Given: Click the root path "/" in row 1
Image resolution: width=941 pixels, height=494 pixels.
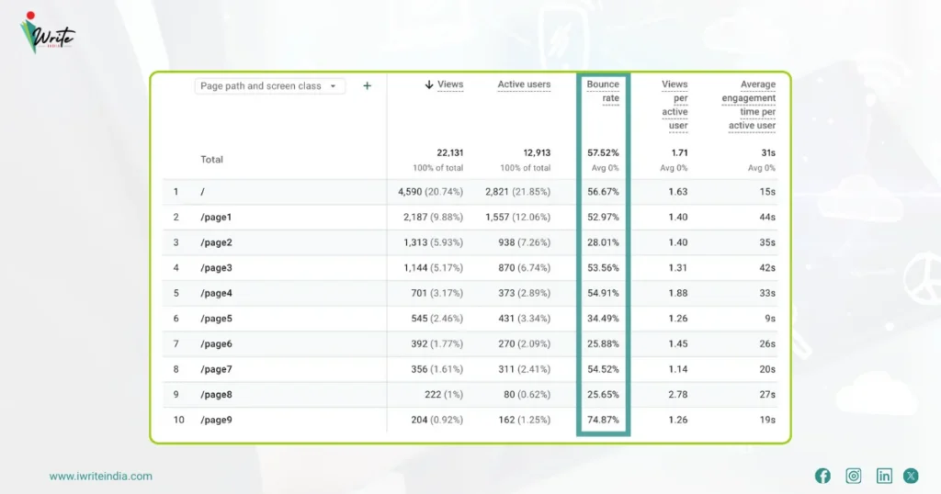Looking at the screenshot, I should [x=203, y=192].
